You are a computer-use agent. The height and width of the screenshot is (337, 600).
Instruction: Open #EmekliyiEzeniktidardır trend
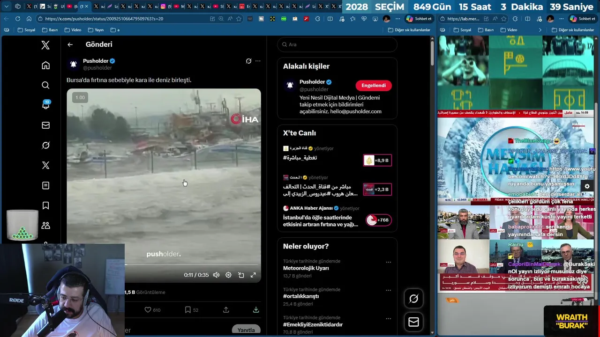coord(313,324)
